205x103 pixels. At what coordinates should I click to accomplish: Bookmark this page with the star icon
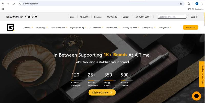(181, 4)
